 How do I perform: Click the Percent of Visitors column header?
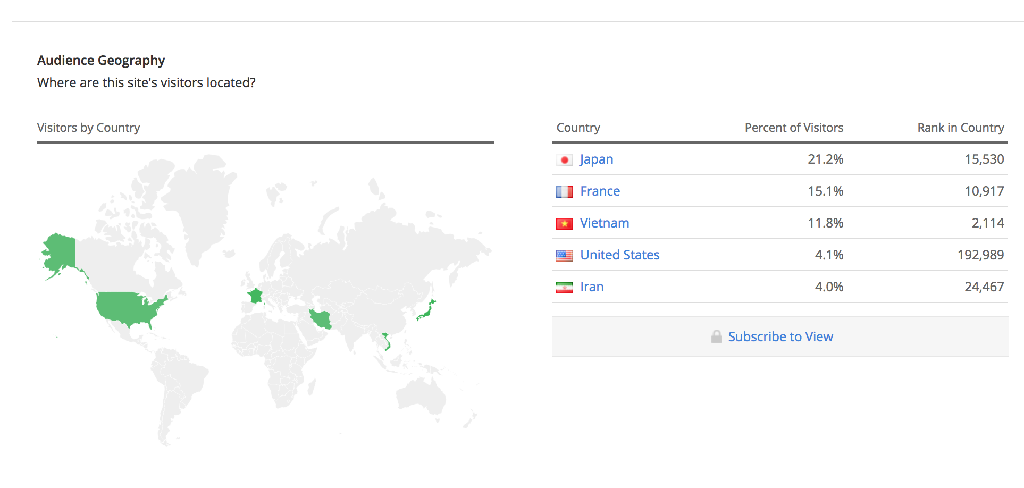coord(793,128)
